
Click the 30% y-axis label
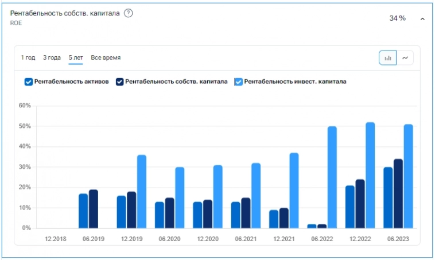point(25,167)
